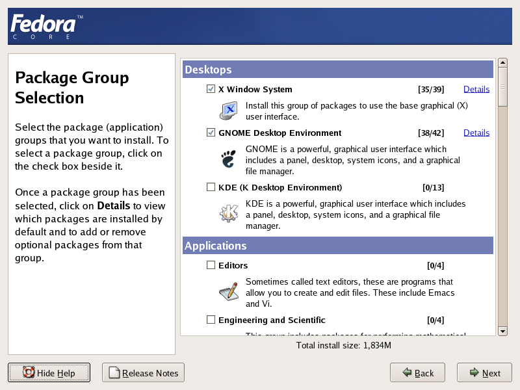Screen dimensions: 520x390
Task: Click the KDE (K Desktop Environment) label
Action: pos(280,187)
